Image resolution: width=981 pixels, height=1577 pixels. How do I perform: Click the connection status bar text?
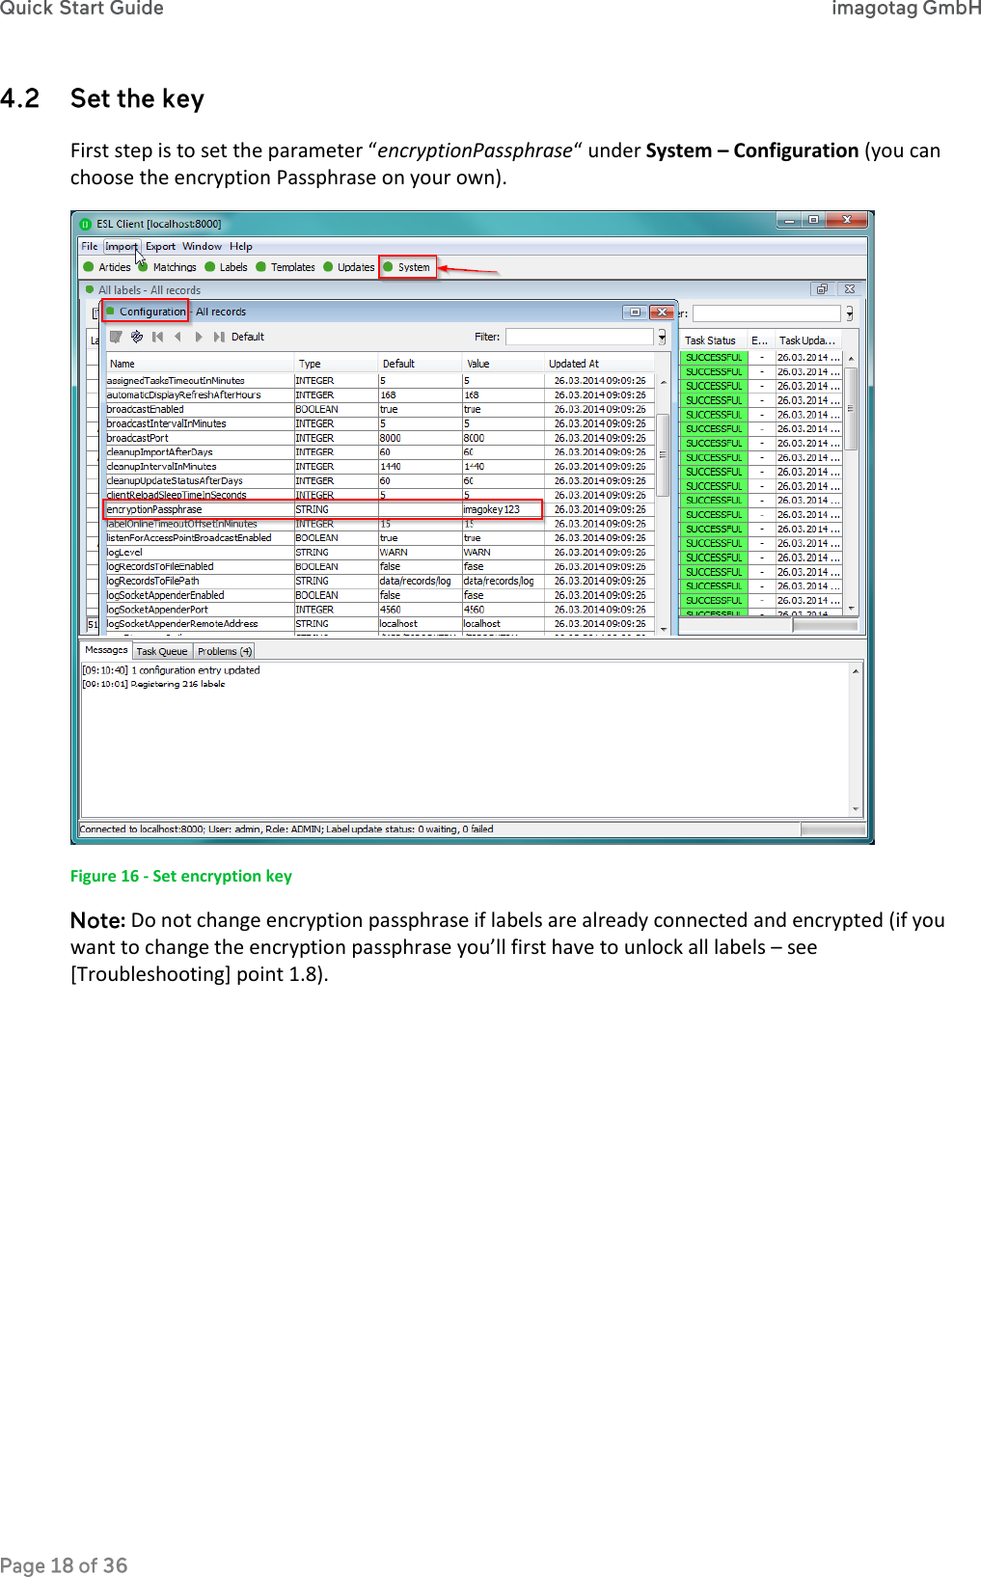click(x=286, y=829)
